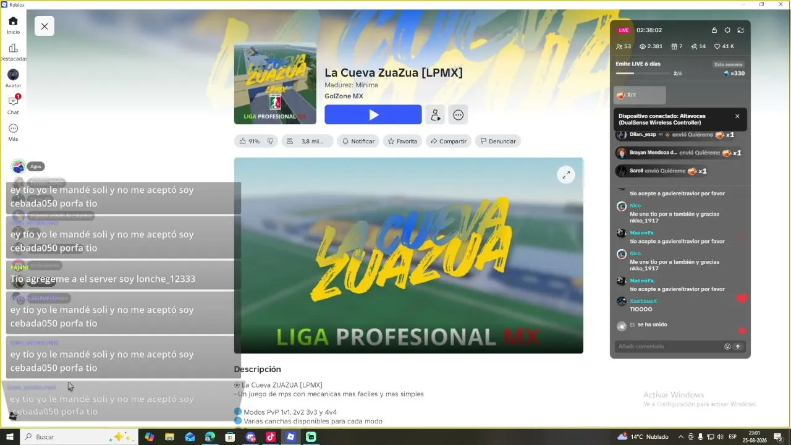
Task: Report the game with Denunciar
Action: 498,142
